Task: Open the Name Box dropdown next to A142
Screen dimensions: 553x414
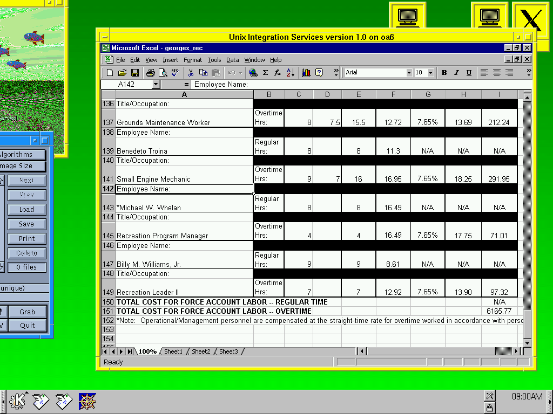Action: pos(156,84)
